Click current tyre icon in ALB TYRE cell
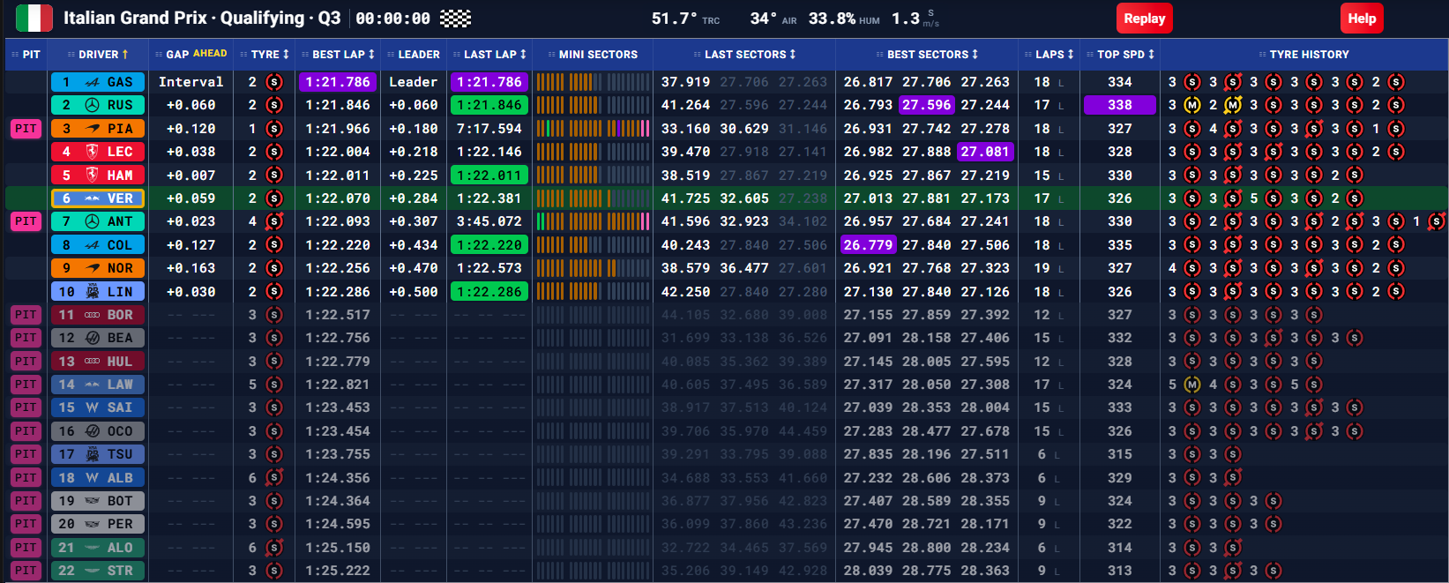1449x583 pixels. pos(274,477)
